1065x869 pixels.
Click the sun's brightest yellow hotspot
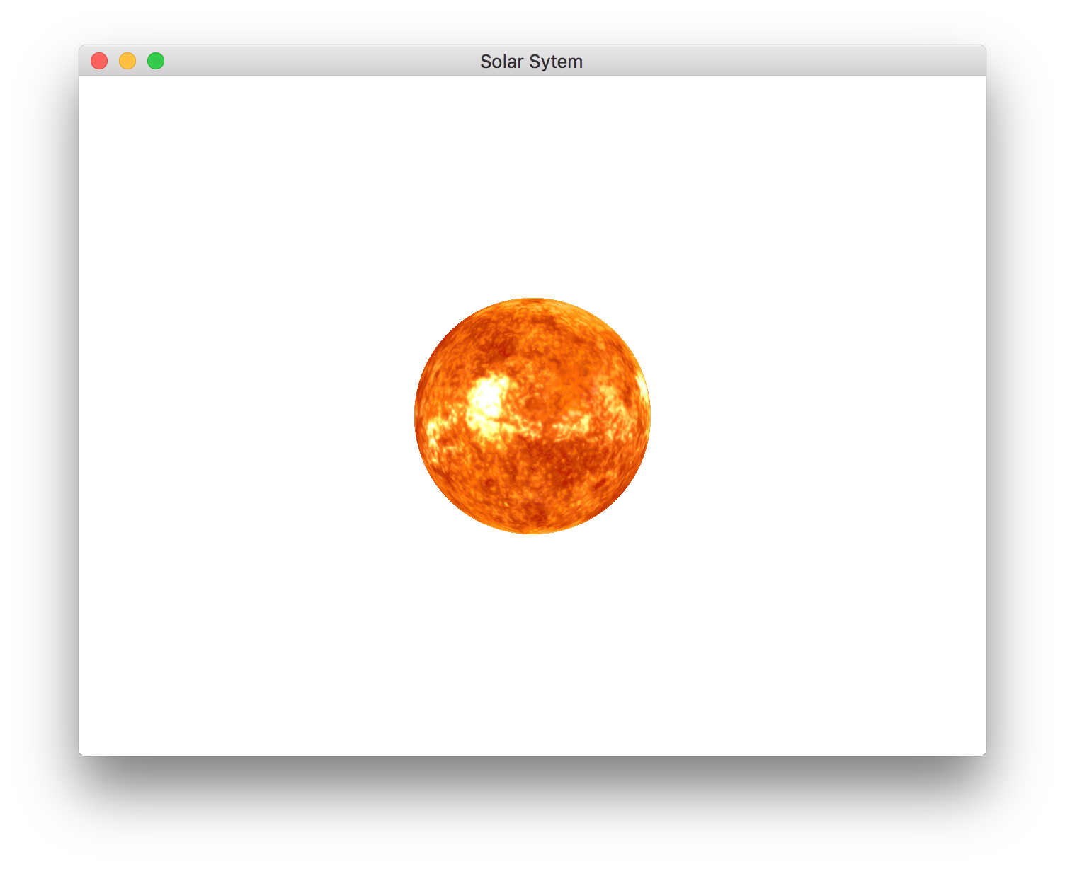click(x=489, y=396)
